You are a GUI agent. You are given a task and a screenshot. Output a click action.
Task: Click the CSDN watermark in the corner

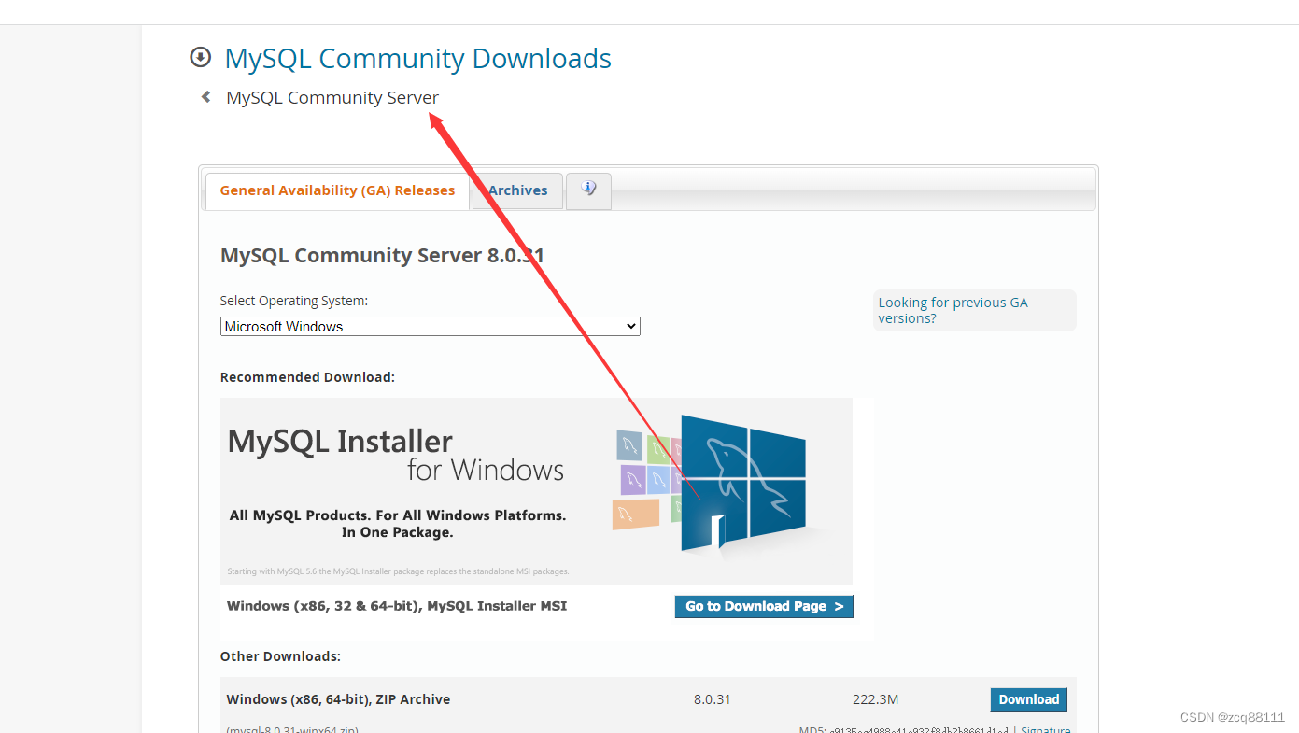tap(1231, 716)
